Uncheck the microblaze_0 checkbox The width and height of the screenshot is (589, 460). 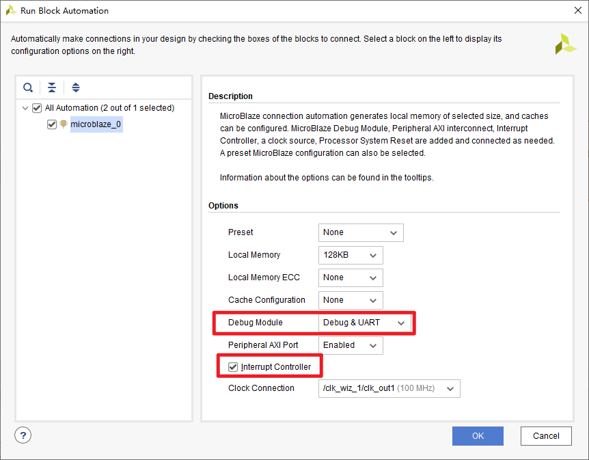[52, 124]
